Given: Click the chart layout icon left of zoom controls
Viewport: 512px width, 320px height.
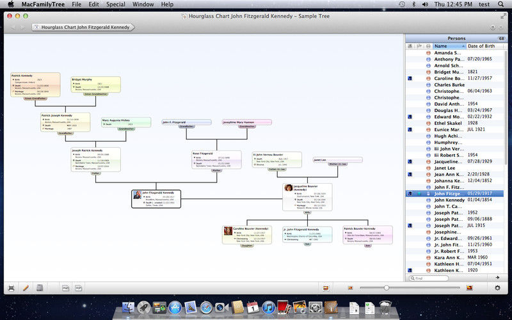Looking at the screenshot, I should [x=326, y=288].
